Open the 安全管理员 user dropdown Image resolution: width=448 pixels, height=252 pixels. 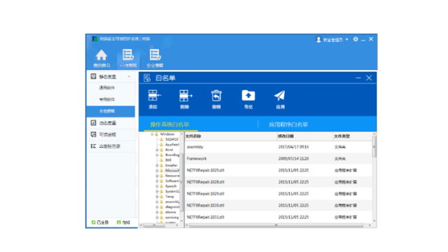332,40
